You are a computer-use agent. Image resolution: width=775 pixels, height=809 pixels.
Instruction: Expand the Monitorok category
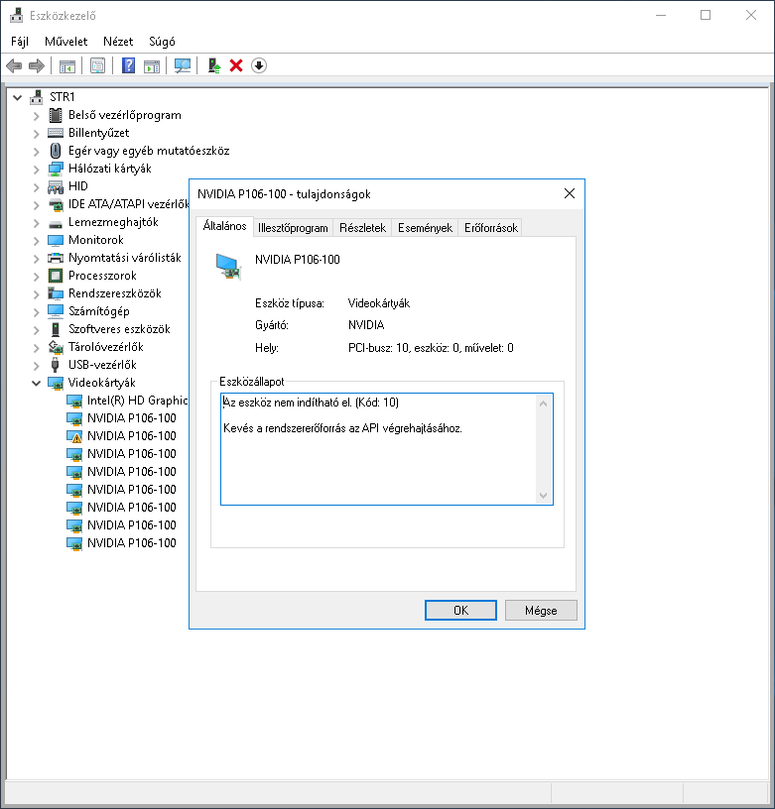(36, 241)
